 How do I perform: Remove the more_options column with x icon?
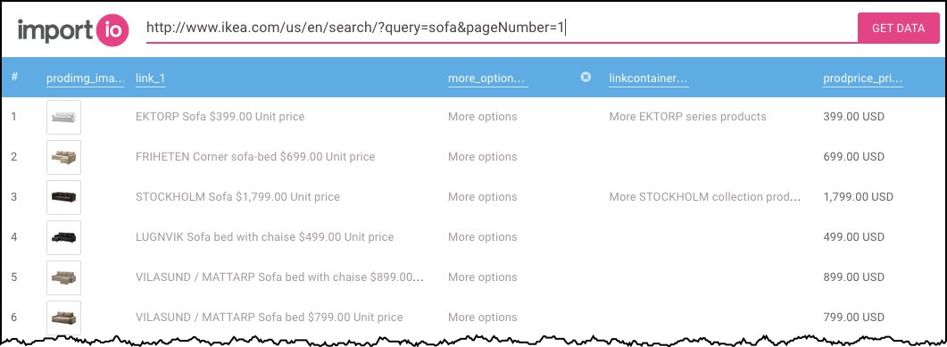click(586, 77)
